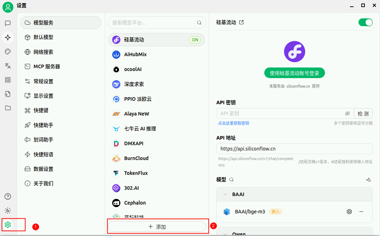Viewport: 380px width, 236px height.
Task: Open the translate sidebar icon
Action: [8, 66]
